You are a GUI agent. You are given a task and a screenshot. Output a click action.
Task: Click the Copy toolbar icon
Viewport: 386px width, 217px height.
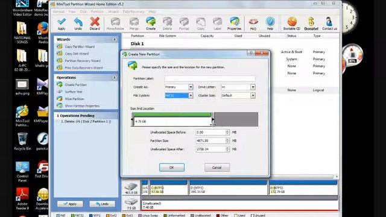coord(201,24)
